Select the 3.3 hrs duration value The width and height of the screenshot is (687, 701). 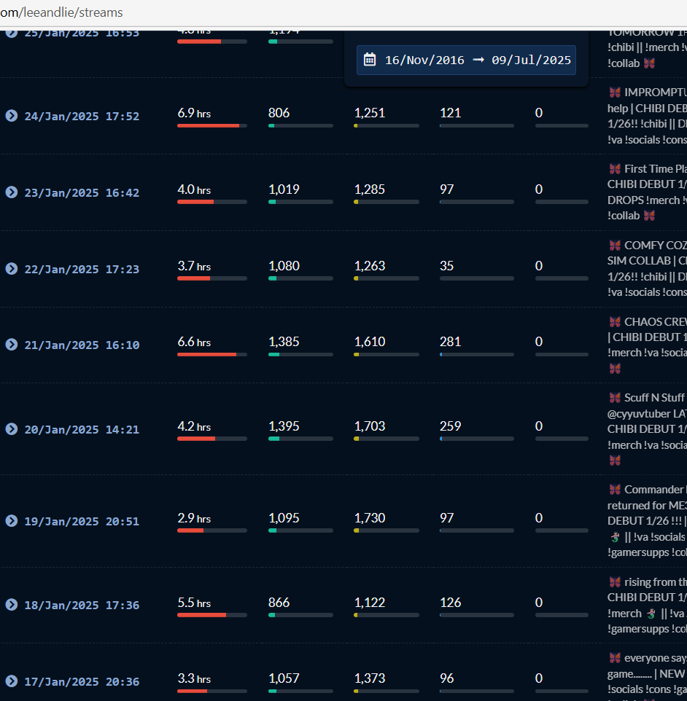pos(194,678)
